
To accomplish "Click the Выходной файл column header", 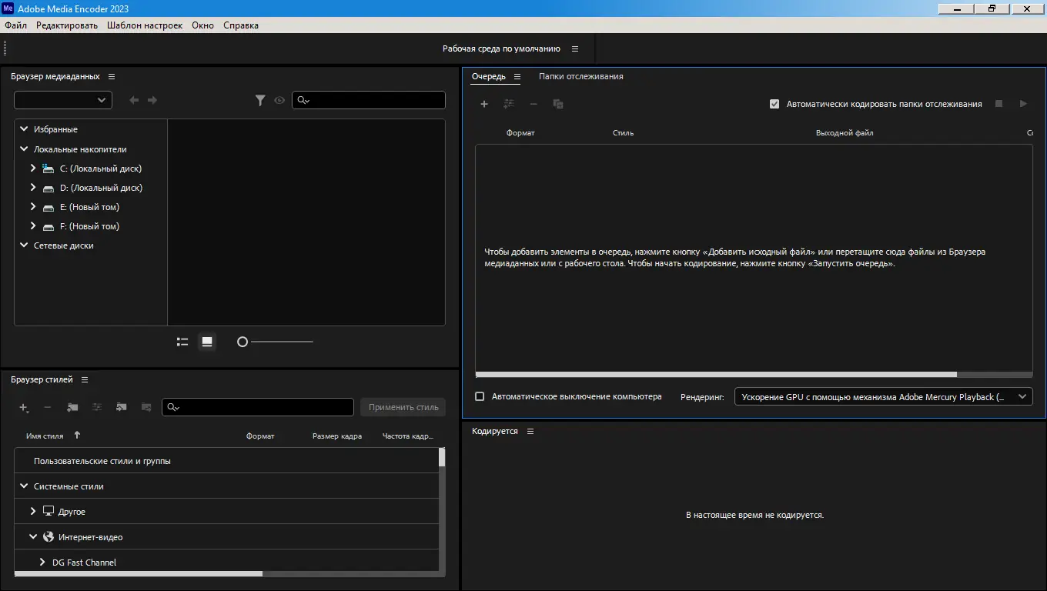I will tap(845, 133).
